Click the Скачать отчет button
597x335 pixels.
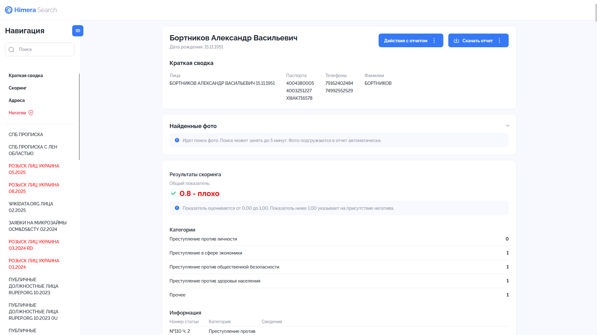click(478, 40)
